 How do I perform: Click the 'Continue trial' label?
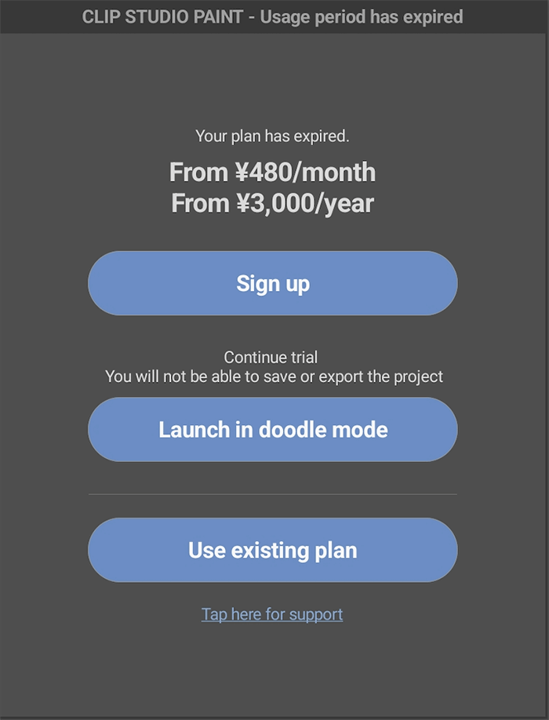point(271,358)
